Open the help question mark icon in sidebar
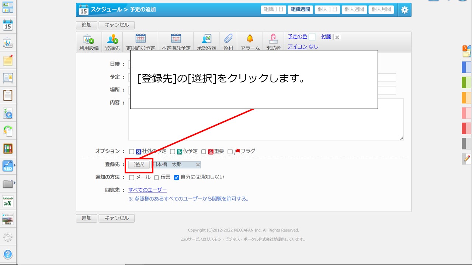The height and width of the screenshot is (265, 472). click(x=8, y=254)
